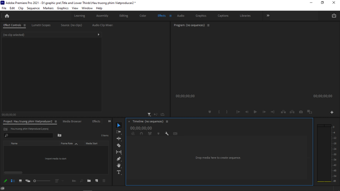The image size is (340, 191).
Task: Choose the Hand tool
Action: (119, 165)
